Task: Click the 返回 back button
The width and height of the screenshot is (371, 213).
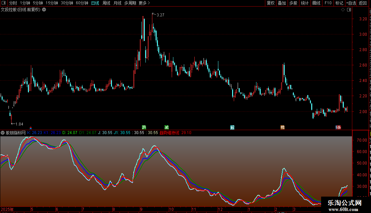Action: (x=363, y=3)
